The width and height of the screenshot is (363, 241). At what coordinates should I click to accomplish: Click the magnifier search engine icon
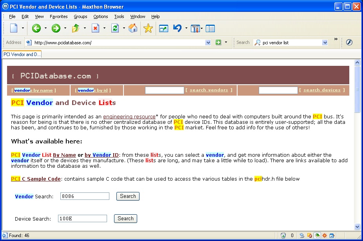pyautogui.click(x=258, y=43)
